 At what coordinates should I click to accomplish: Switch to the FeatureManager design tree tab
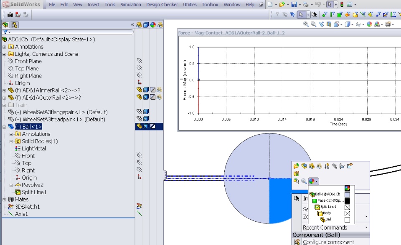click(x=5, y=25)
